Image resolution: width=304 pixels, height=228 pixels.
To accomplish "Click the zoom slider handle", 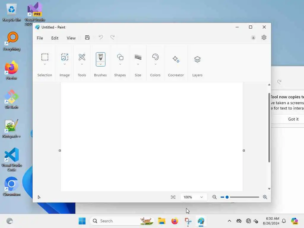I will [227, 197].
